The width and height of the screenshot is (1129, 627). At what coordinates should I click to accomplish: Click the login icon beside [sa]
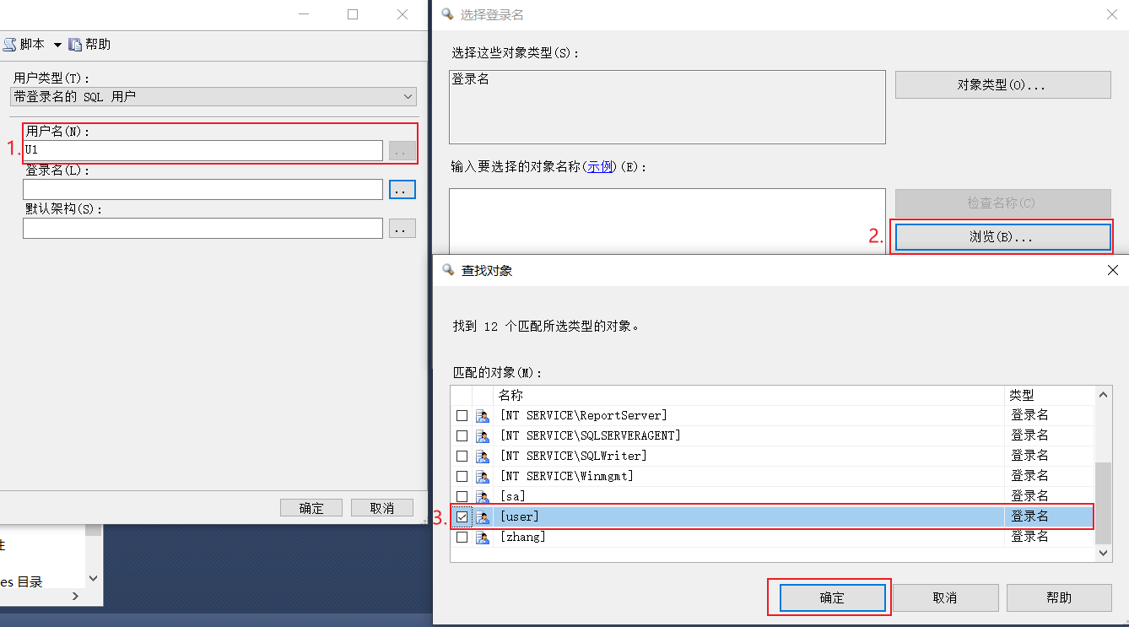[482, 497]
